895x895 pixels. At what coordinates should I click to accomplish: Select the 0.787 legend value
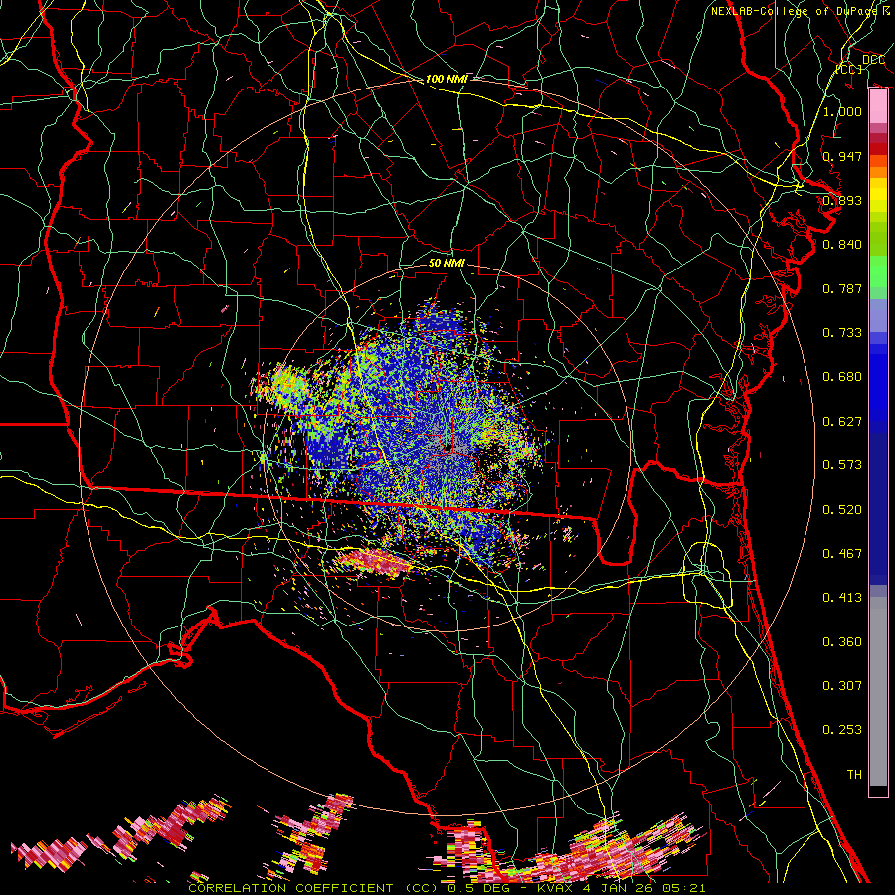842,288
